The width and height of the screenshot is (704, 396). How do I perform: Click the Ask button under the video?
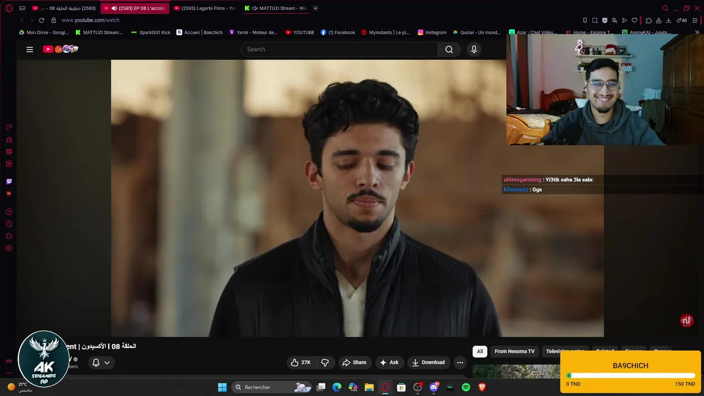click(389, 362)
